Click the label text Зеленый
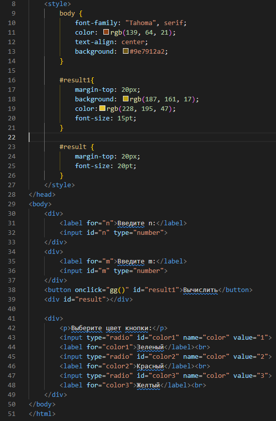 (x=151, y=347)
